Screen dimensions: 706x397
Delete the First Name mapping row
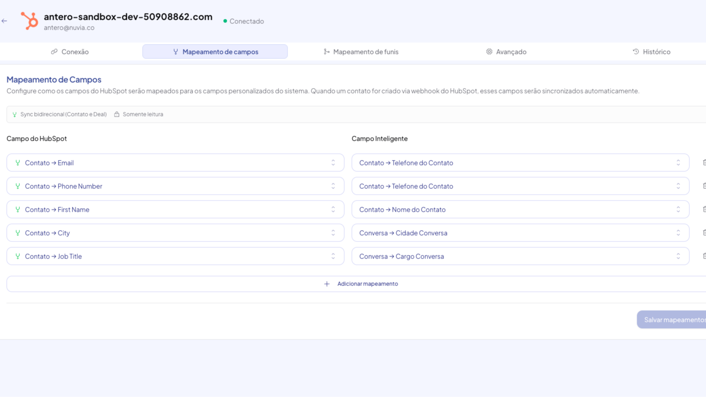point(704,210)
